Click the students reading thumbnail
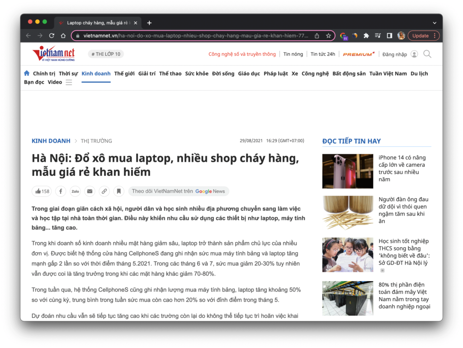463x348 pixels. tap(348, 255)
